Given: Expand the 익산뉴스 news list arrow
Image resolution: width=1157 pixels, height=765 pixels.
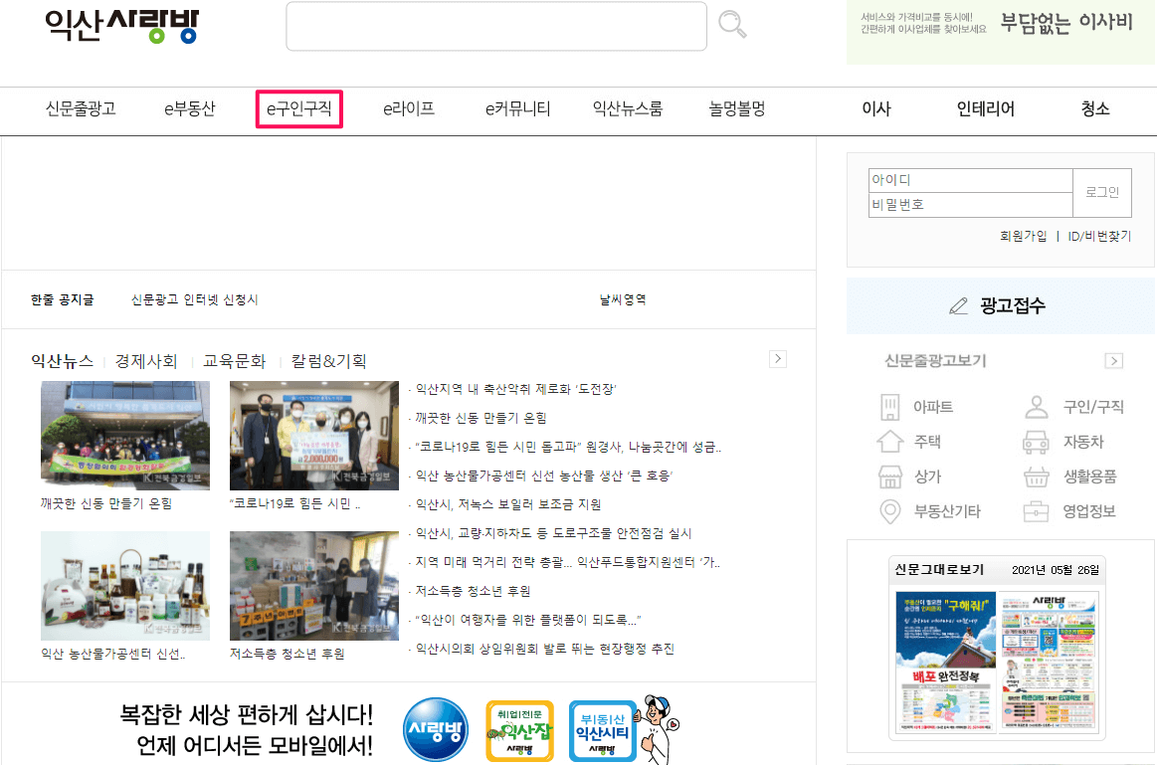Looking at the screenshot, I should [777, 359].
